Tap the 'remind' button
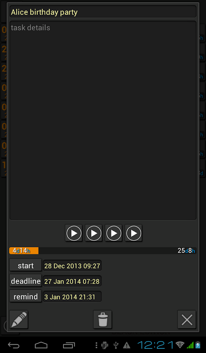206x353 pixels. pos(26,296)
